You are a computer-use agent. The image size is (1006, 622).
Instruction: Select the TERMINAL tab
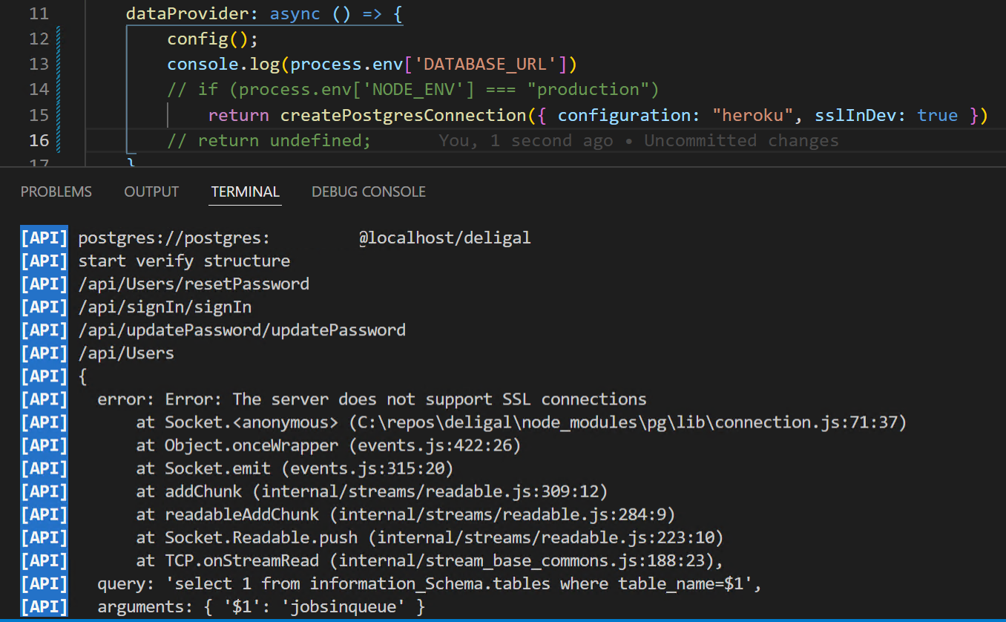point(245,191)
